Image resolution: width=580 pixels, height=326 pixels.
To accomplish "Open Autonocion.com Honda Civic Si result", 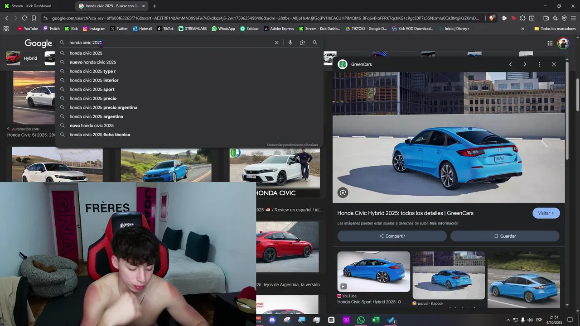I will [34, 97].
